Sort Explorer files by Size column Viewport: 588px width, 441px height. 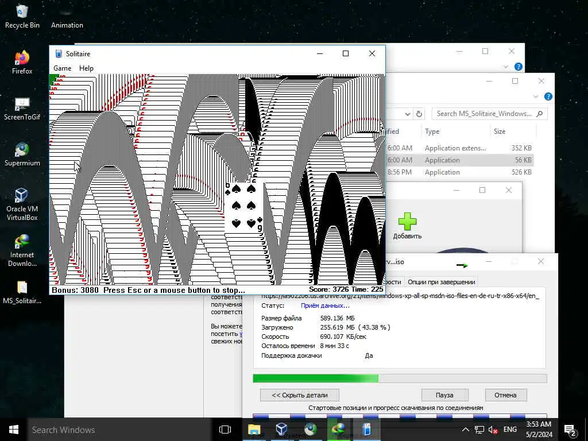tap(500, 131)
